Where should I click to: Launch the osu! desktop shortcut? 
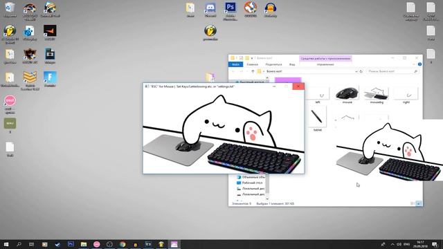[x=10, y=104]
